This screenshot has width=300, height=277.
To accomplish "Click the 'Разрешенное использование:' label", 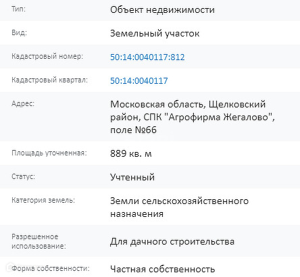I will point(39,241).
